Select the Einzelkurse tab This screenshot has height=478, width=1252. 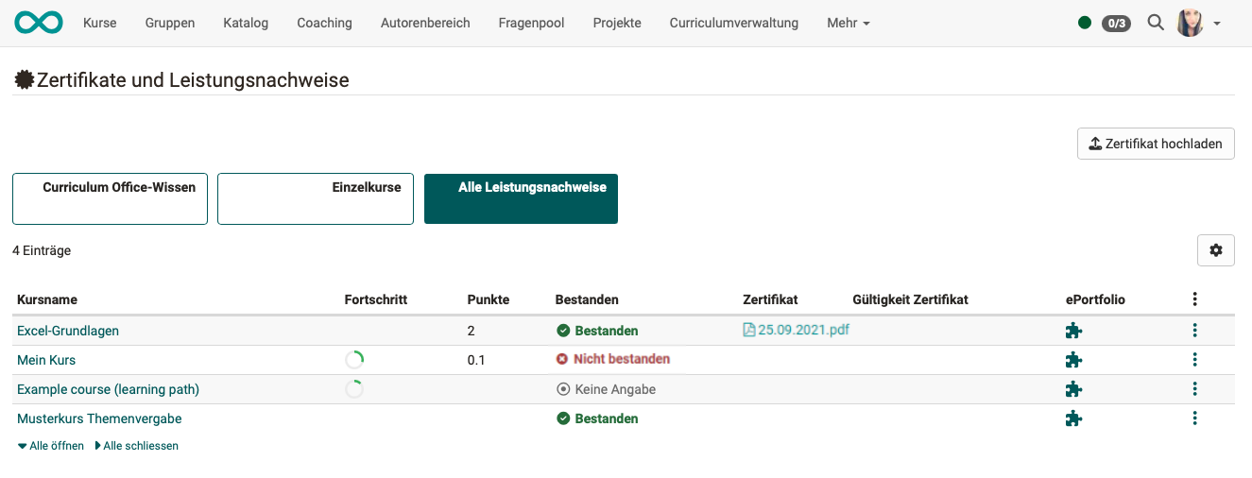click(x=316, y=198)
